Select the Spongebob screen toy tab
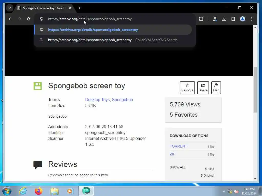The image size is (262, 196). (x=44, y=8)
